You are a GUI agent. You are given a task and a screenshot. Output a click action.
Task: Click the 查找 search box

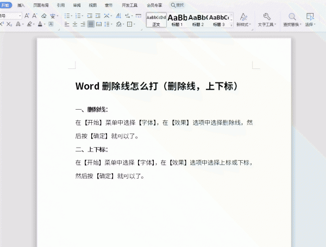[x=177, y=5]
